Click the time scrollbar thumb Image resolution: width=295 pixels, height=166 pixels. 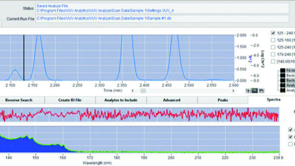click(x=143, y=91)
